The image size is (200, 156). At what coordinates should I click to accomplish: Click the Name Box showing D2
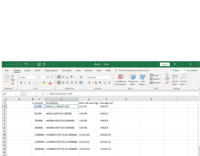click(x=11, y=94)
